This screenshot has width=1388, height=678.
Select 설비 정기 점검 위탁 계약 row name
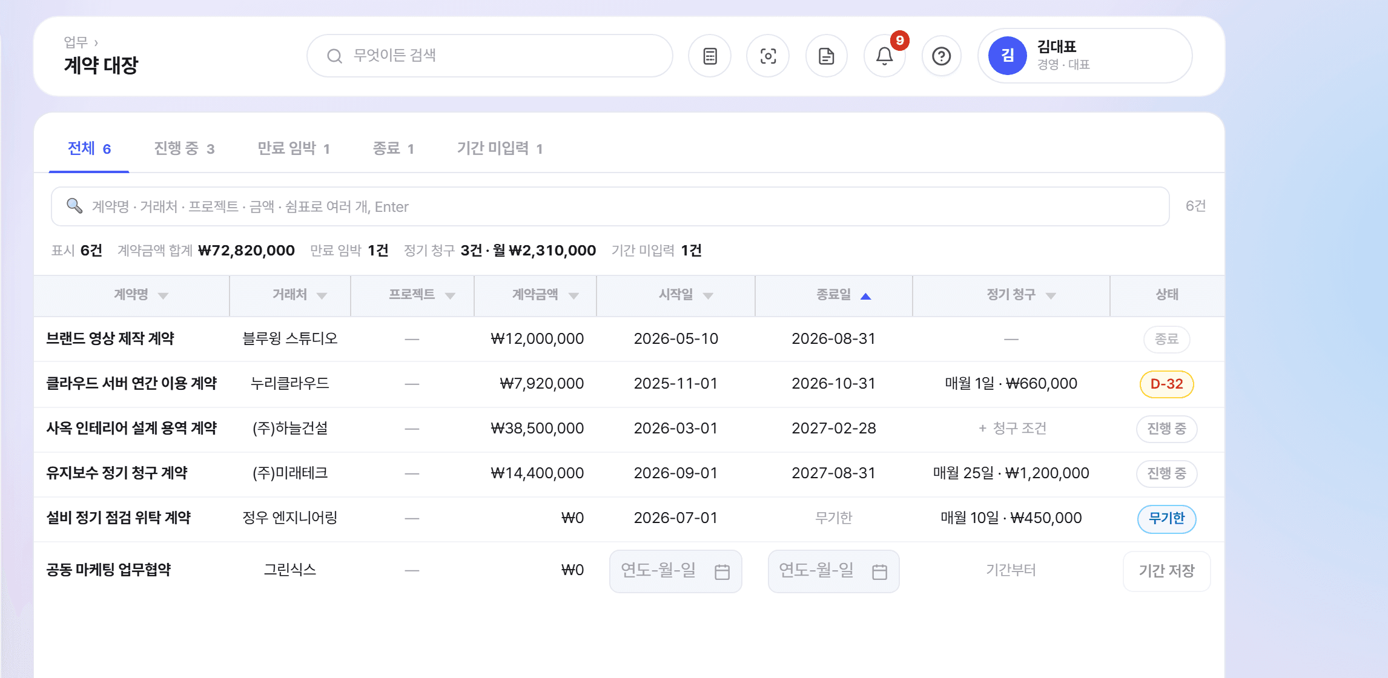pyautogui.click(x=119, y=518)
